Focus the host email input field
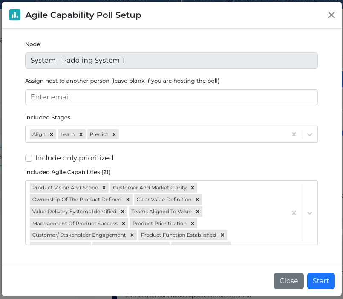343x299 pixels. [171, 97]
